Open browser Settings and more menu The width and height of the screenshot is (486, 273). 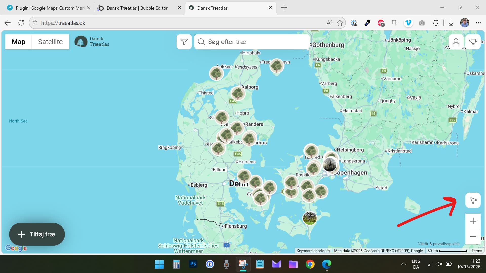tap(478, 23)
